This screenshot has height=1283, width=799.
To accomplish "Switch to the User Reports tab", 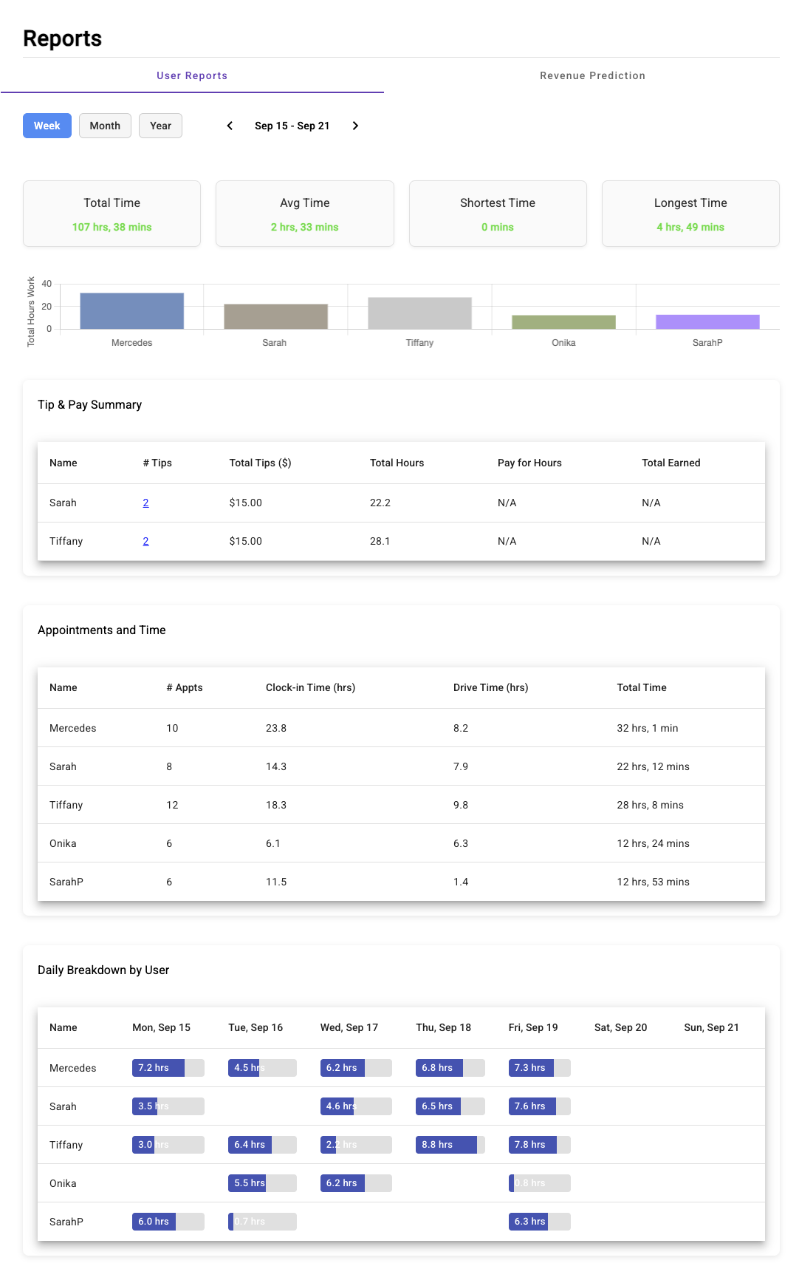I will [x=192, y=75].
